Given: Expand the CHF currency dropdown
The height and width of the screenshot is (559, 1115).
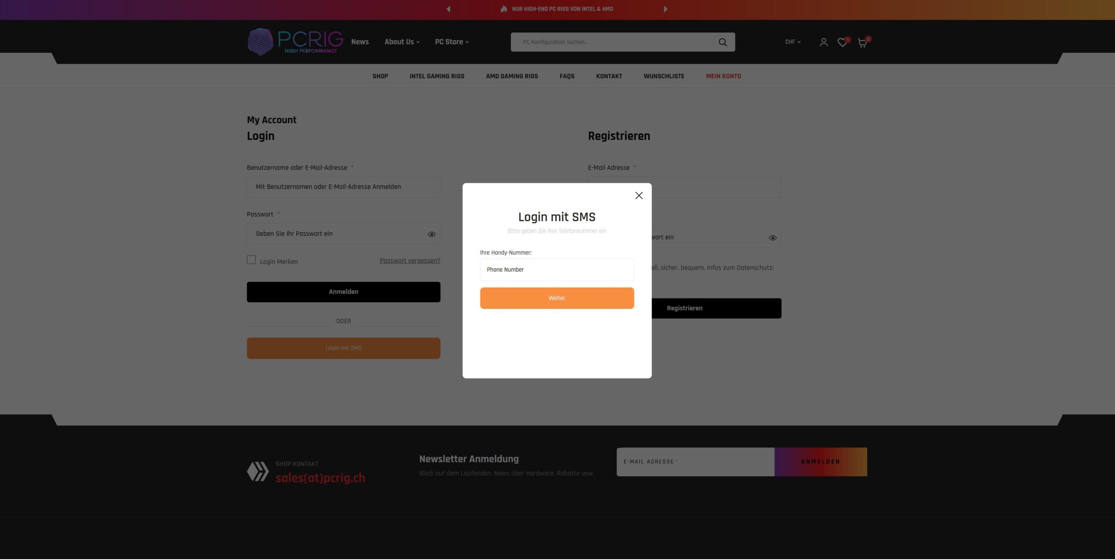Looking at the screenshot, I should tap(793, 42).
